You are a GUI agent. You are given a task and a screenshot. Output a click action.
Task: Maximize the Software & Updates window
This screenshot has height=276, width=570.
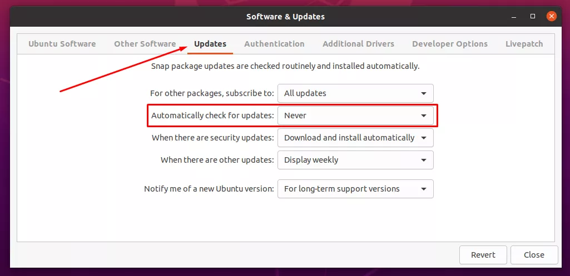[533, 16]
